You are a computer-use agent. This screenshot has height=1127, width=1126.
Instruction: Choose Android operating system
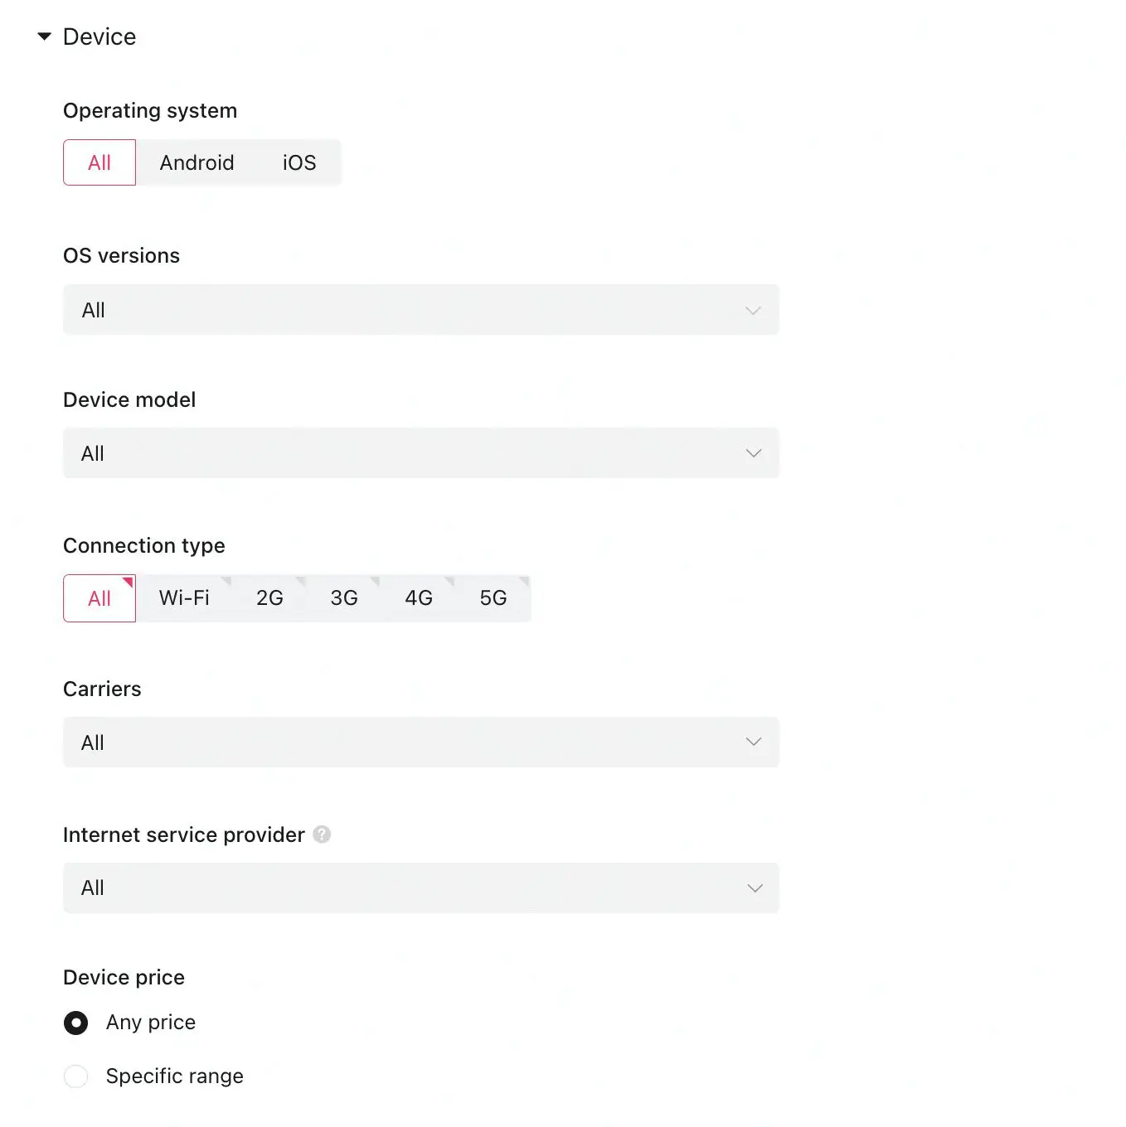click(197, 162)
